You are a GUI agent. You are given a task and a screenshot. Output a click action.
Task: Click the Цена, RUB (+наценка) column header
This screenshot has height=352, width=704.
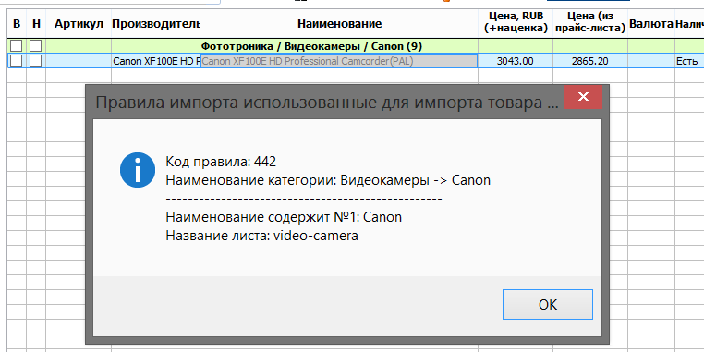[x=516, y=24]
